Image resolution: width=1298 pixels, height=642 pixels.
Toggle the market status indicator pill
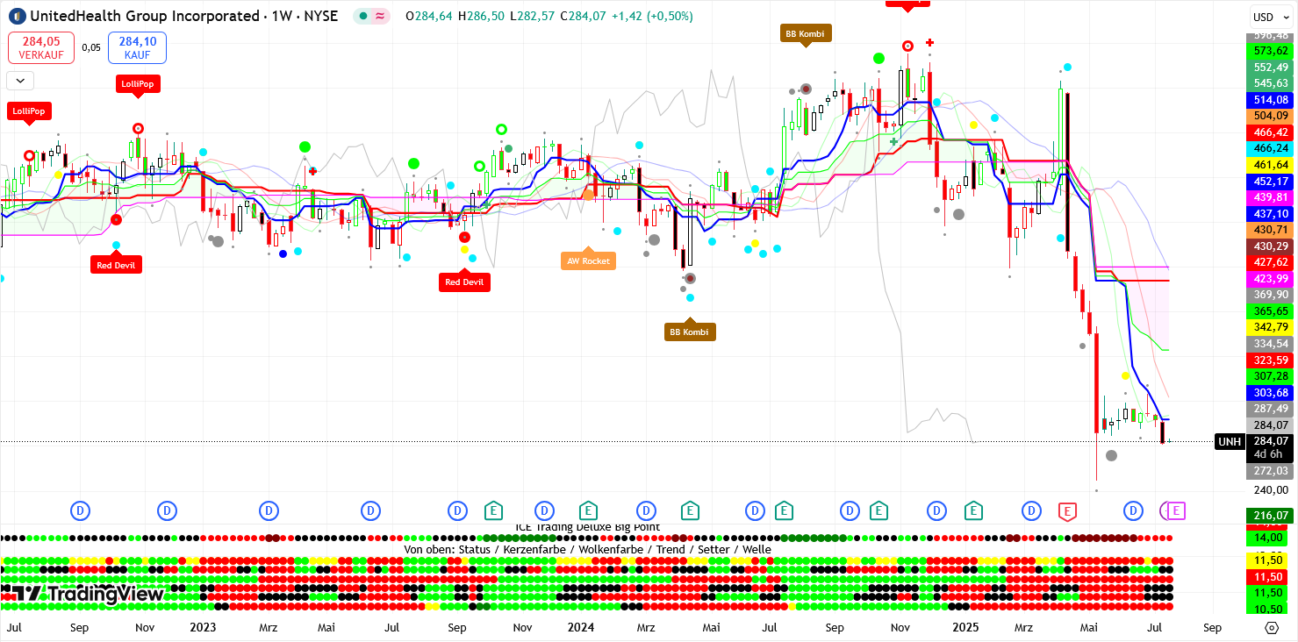(371, 16)
